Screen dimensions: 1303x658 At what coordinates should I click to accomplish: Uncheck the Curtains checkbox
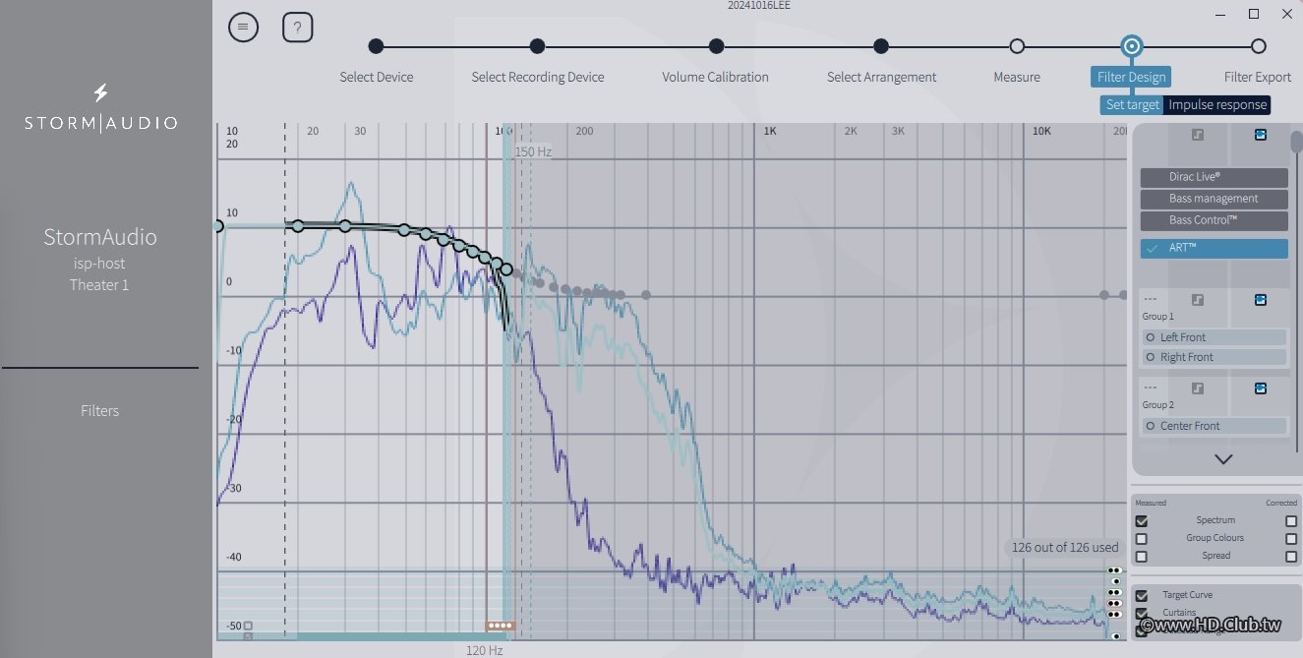[1142, 614]
